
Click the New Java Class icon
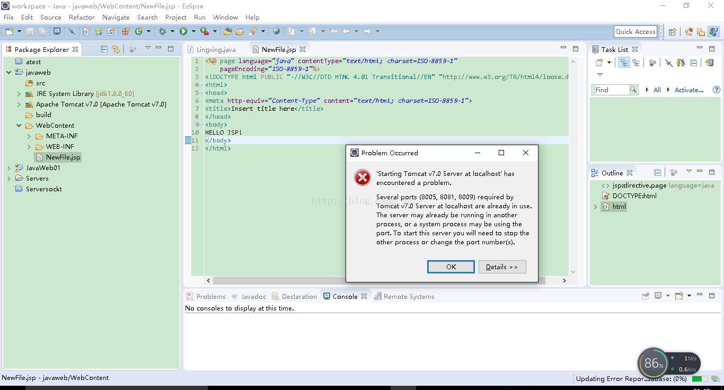tap(138, 31)
